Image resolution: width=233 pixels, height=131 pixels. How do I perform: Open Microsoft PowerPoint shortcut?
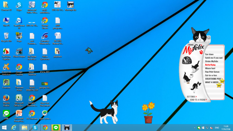pos(19,116)
